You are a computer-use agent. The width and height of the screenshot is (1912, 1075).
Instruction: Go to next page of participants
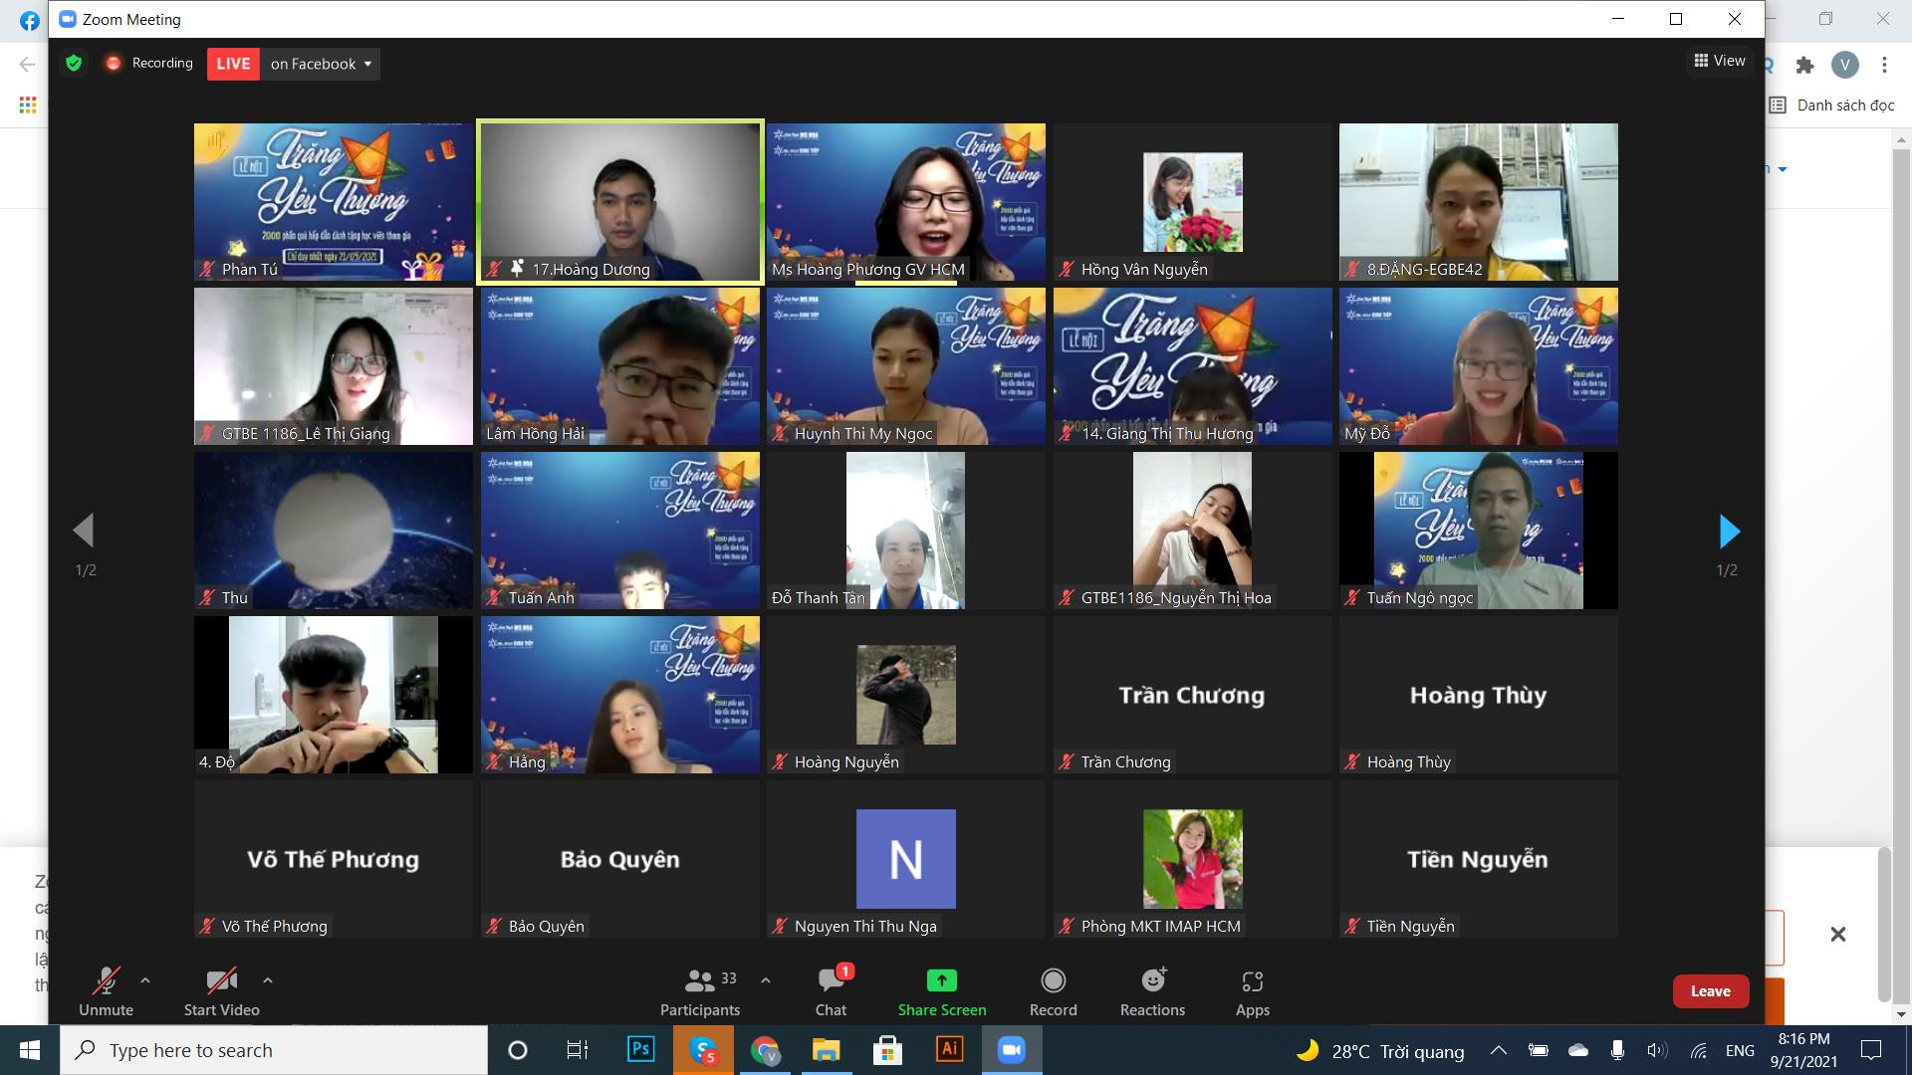(1729, 532)
